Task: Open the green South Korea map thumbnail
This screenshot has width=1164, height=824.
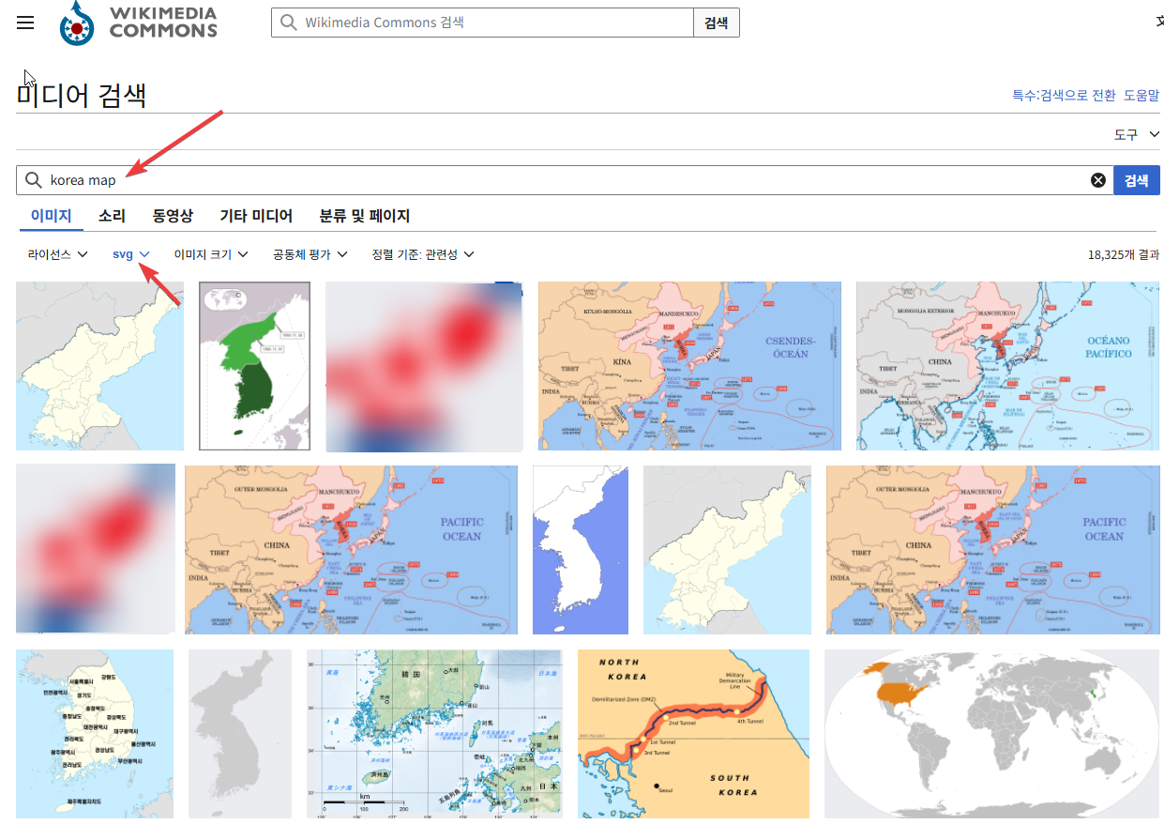Action: (254, 366)
